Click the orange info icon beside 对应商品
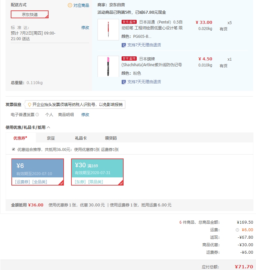The image size is (256, 270). (70, 5)
